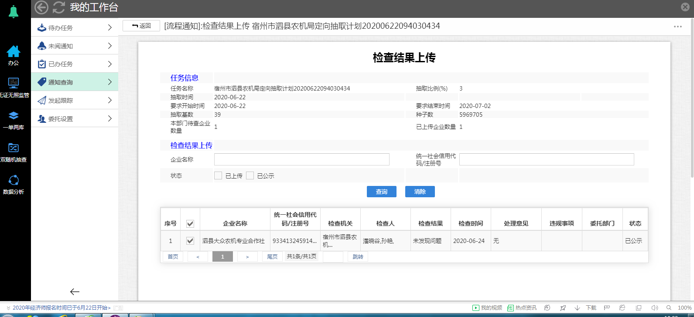Select 未阅通知 menu item
The width and height of the screenshot is (694, 317).
pyautogui.click(x=75, y=46)
